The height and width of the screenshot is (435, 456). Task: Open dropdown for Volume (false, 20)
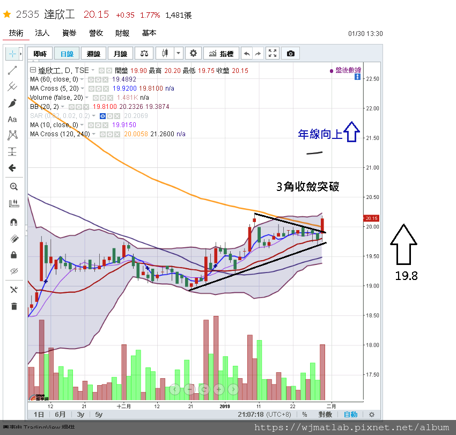tap(87, 98)
